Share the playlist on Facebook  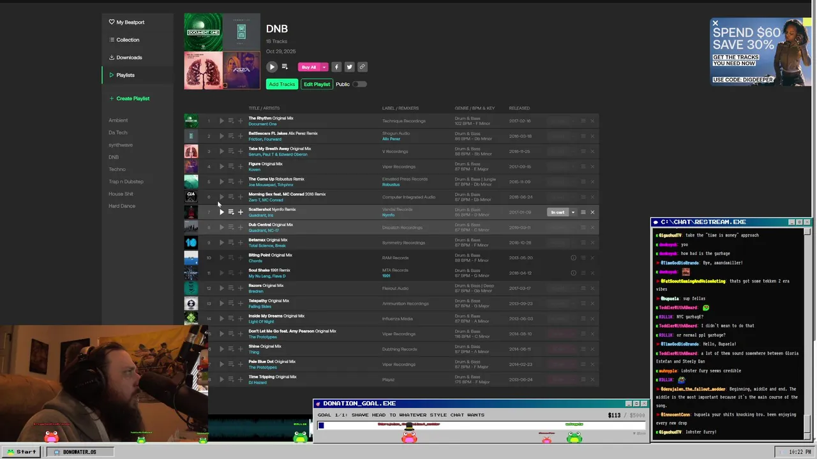[336, 67]
